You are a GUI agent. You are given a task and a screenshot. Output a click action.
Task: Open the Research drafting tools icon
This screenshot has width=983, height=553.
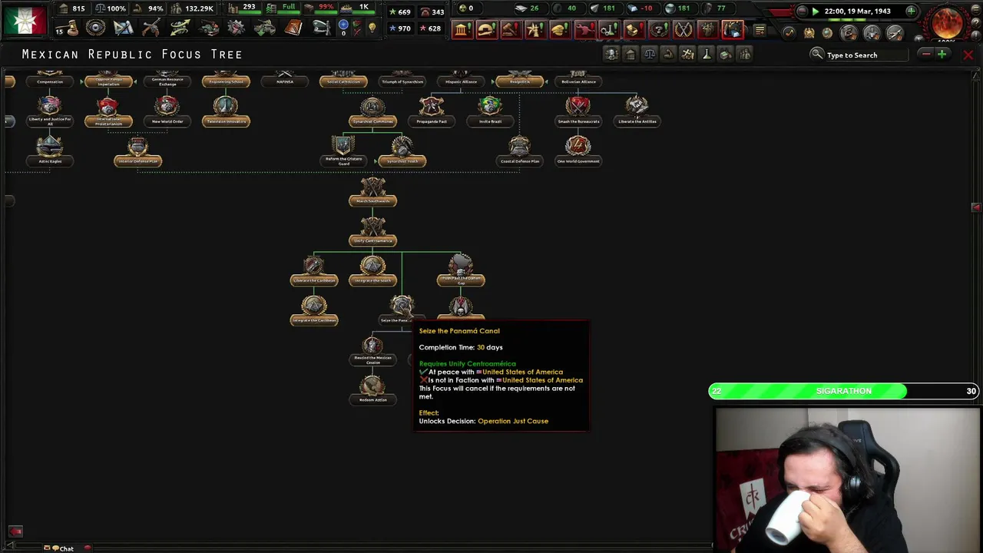coord(123,28)
